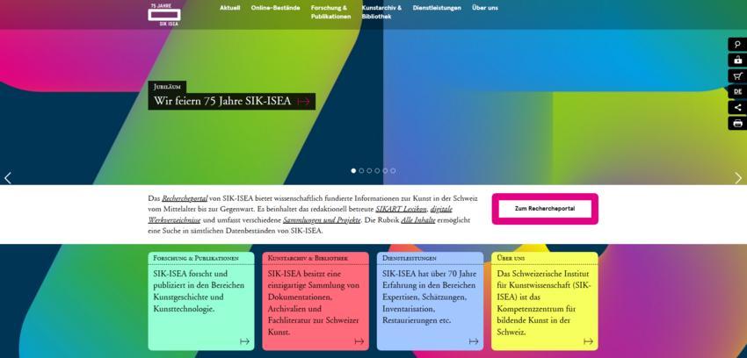Click the share icon in the sidebar

[737, 107]
